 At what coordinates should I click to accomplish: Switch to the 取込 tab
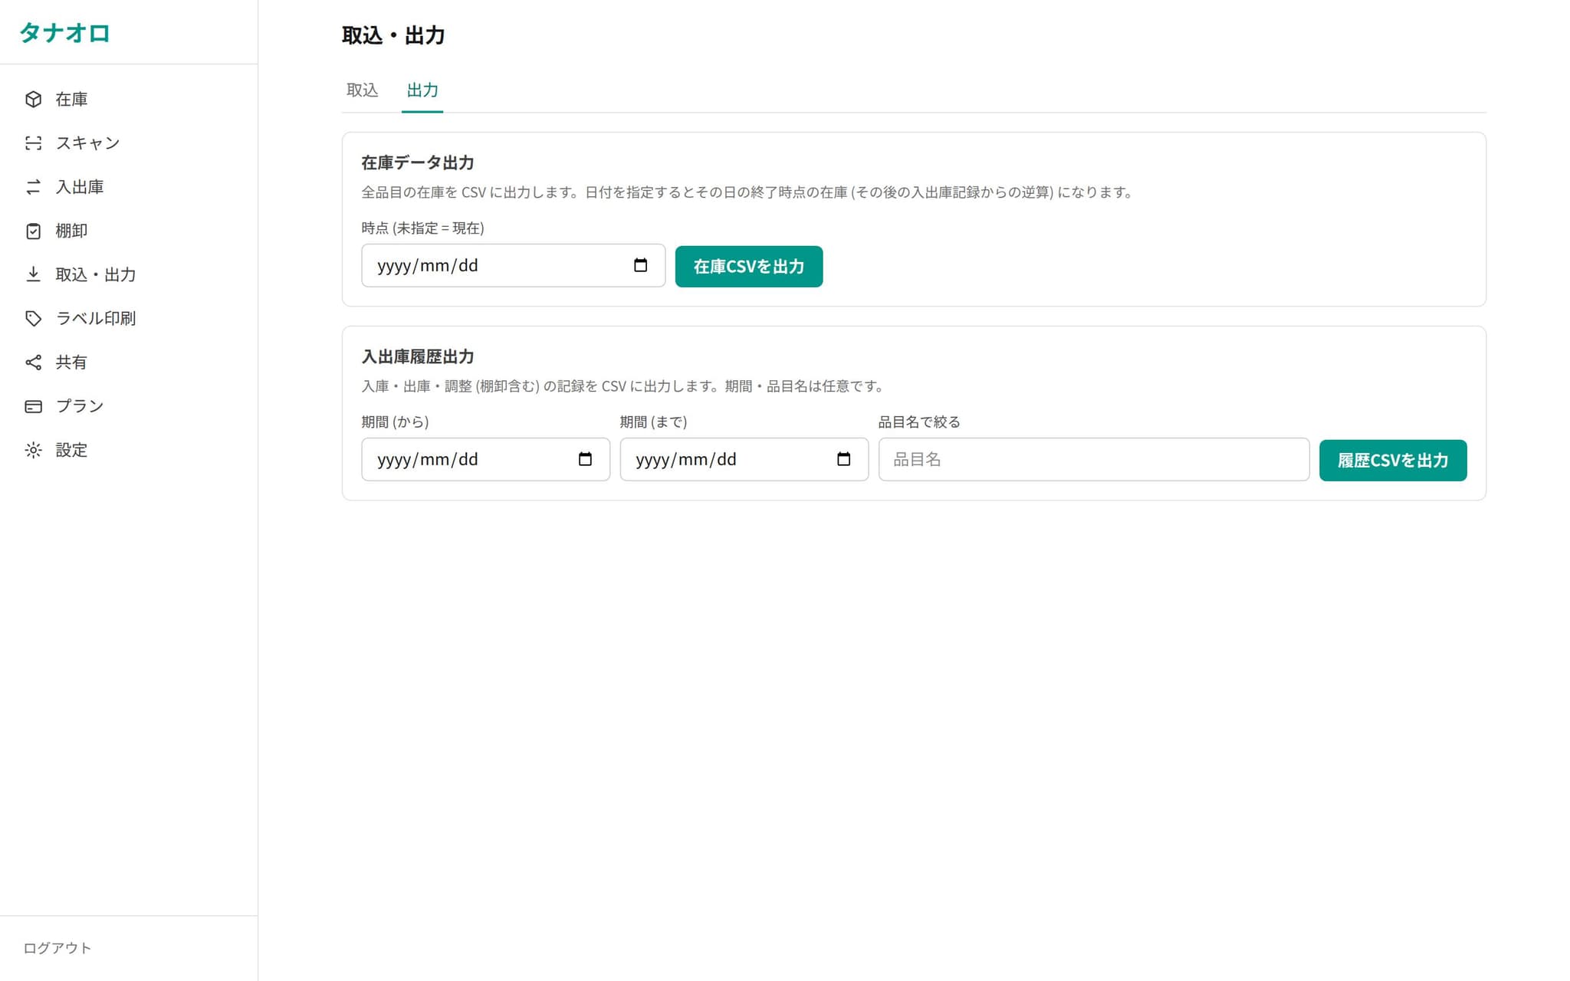(362, 90)
